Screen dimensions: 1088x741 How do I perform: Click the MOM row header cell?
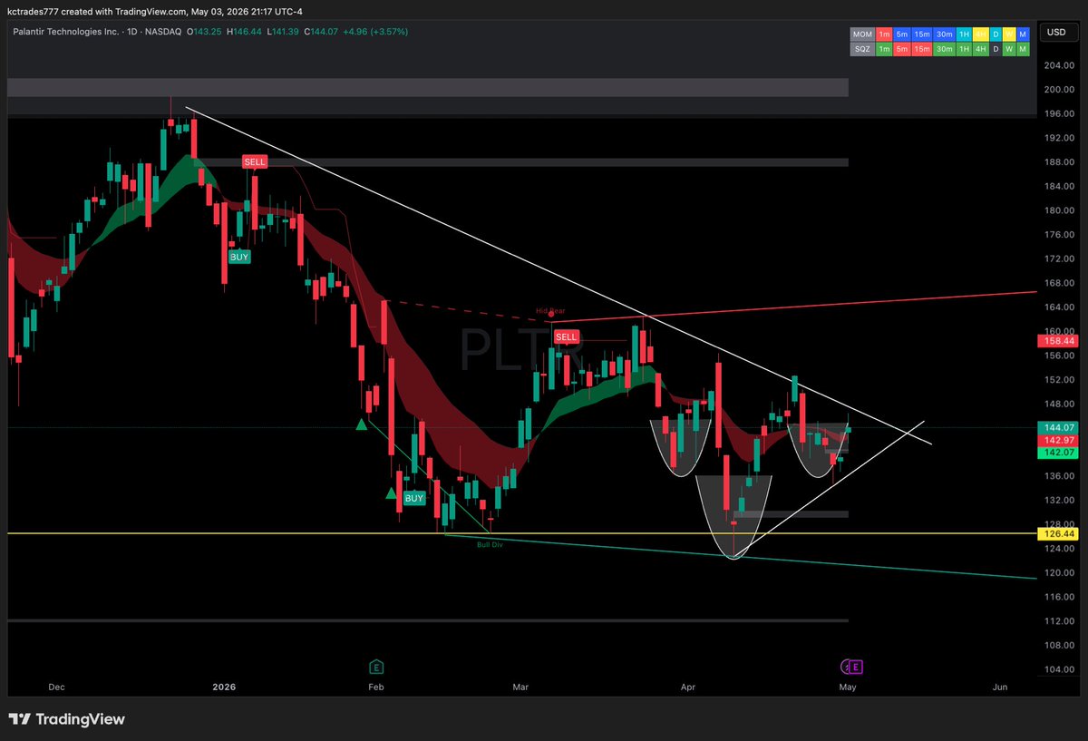click(x=862, y=34)
